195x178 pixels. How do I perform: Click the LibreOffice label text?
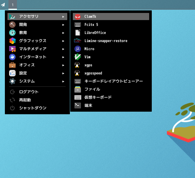(x=95, y=33)
